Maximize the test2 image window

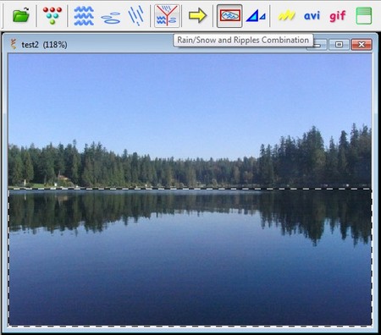tap(339, 44)
